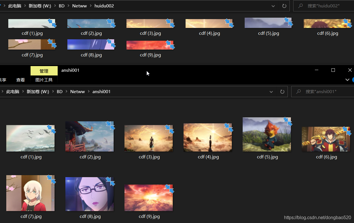Viewport: 354px width, 223px height.
Task: Select 新加卷 (W:) in huidu002 address bar
Action: point(40,6)
